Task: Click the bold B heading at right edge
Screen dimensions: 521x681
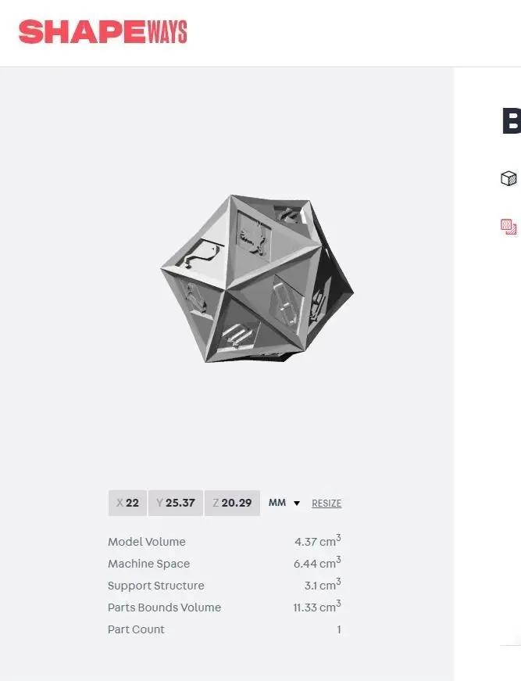Action: click(511, 121)
